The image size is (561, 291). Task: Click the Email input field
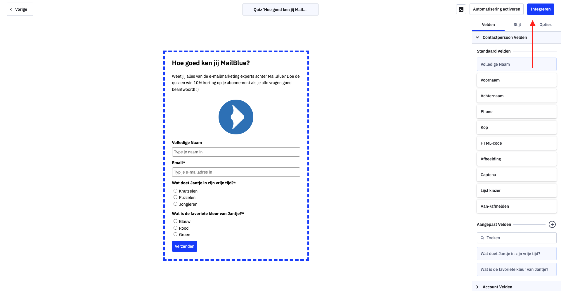click(x=236, y=172)
